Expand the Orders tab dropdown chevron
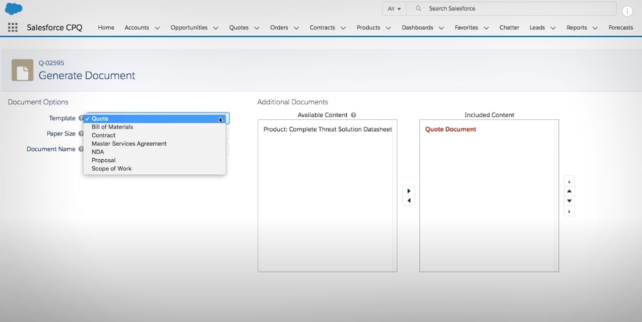The width and height of the screenshot is (642, 322). pos(296,28)
